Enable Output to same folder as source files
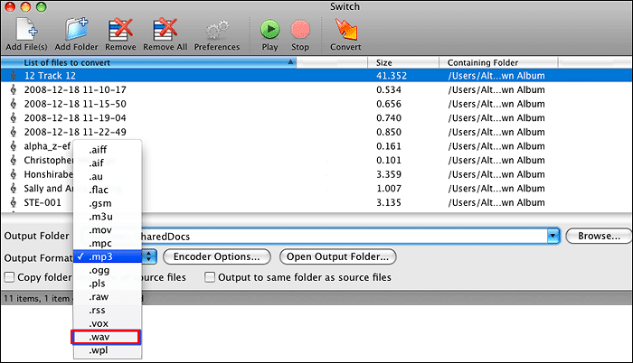633x363 pixels. click(210, 277)
